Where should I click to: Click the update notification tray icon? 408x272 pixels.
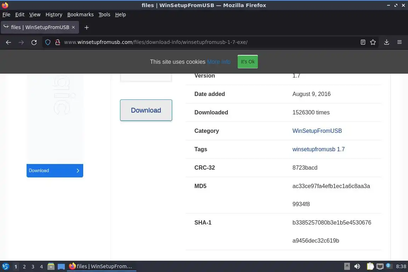[388, 266]
